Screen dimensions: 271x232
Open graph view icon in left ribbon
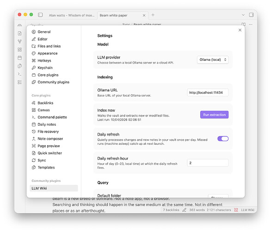20,41
